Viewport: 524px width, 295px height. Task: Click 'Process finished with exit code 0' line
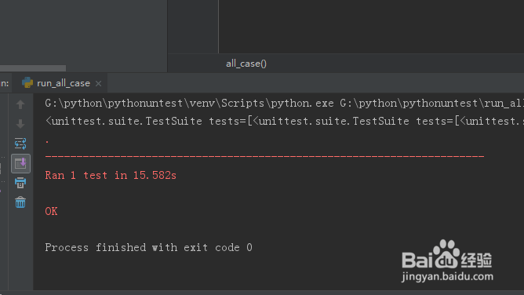(x=149, y=248)
